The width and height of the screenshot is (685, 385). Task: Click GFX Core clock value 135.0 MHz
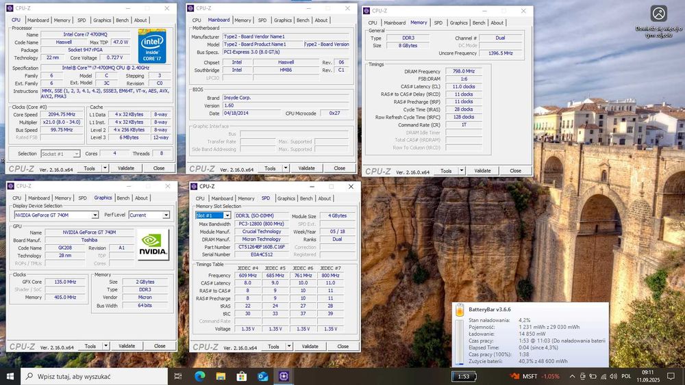pyautogui.click(x=65, y=282)
